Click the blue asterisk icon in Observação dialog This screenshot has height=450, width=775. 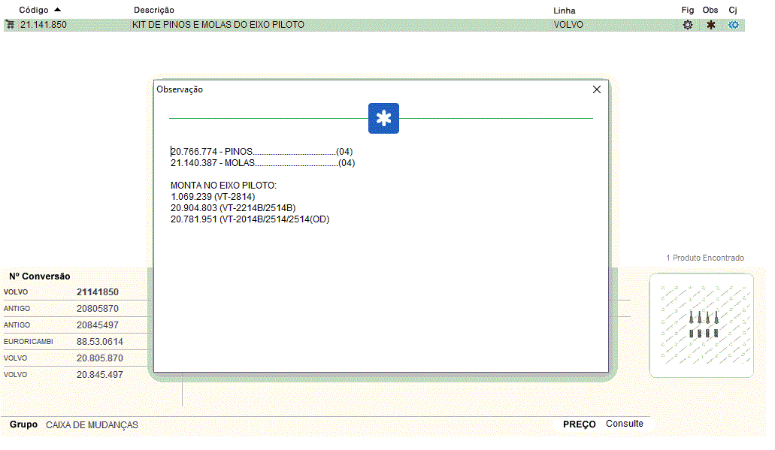pos(383,119)
